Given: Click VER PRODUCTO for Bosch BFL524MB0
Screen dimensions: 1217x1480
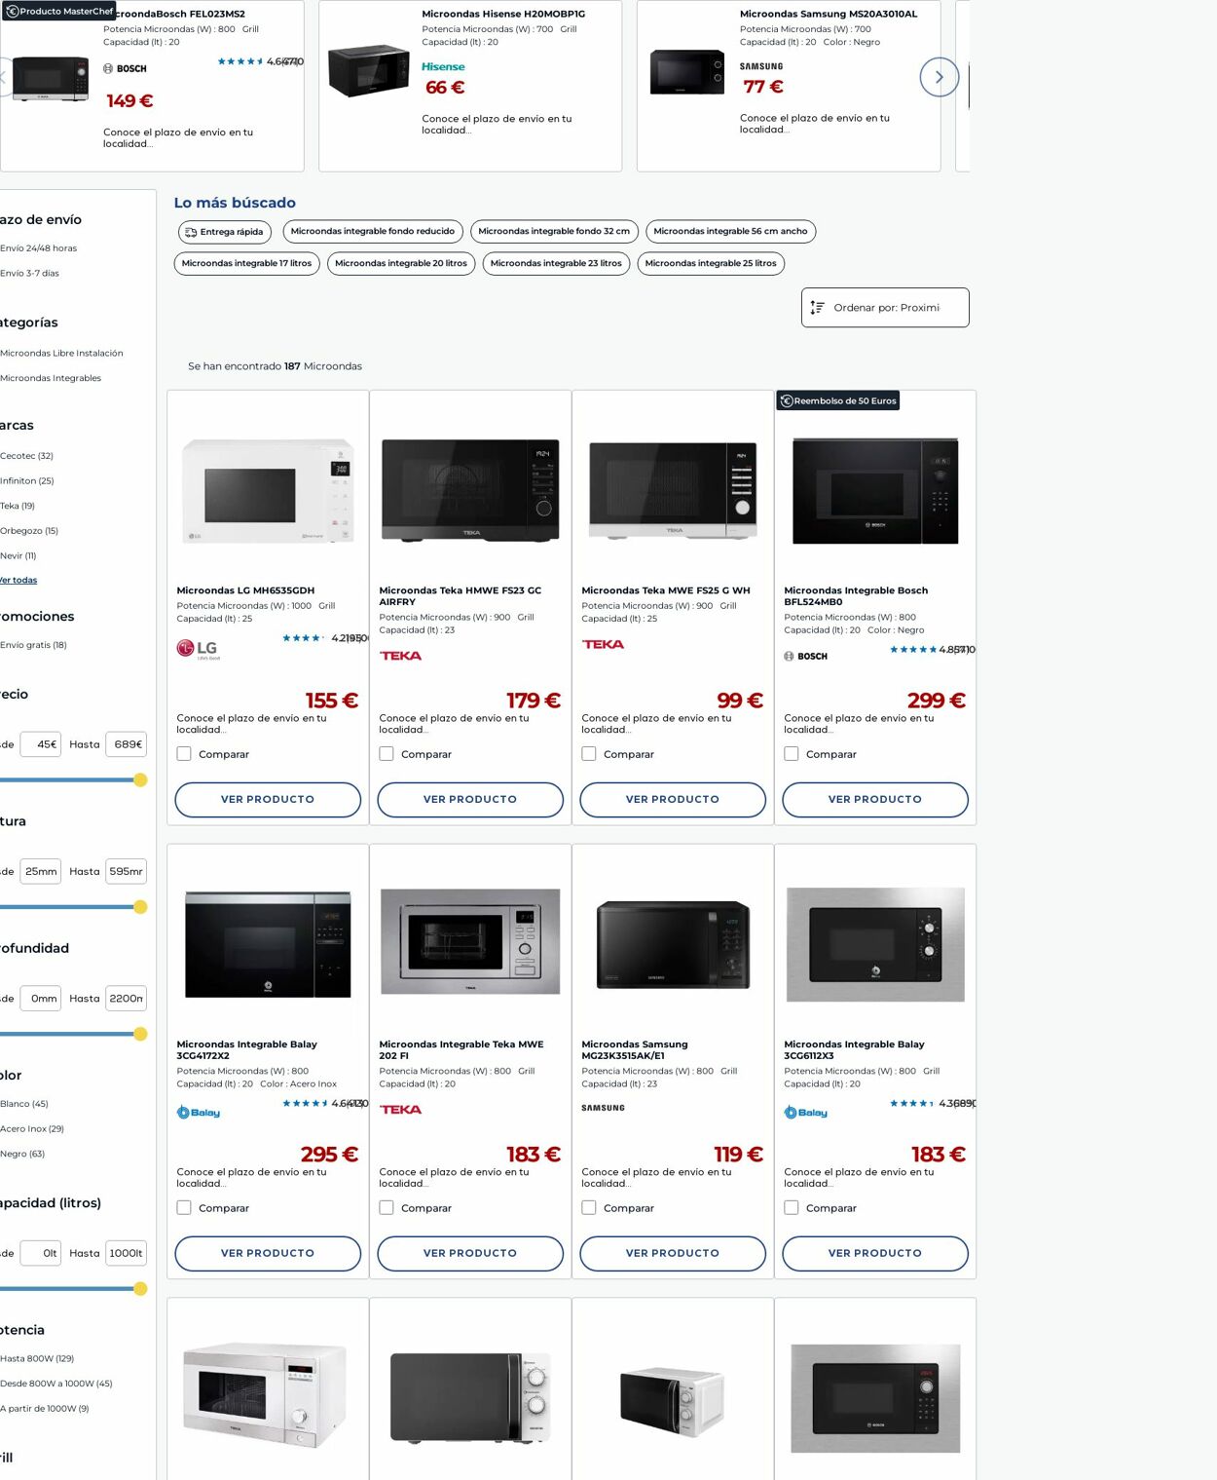Looking at the screenshot, I should coord(875,800).
